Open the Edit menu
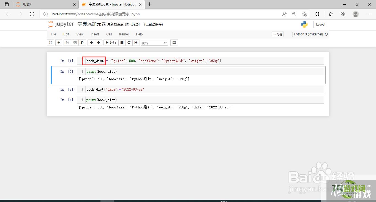This screenshot has width=376, height=202. (66, 34)
